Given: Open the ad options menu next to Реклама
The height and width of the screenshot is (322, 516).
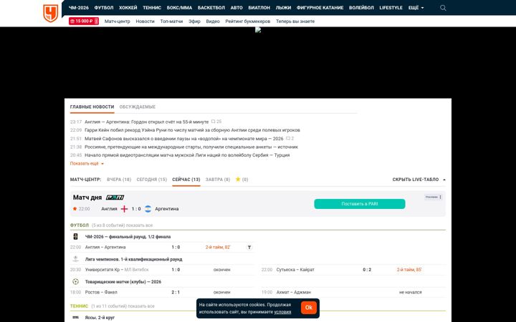Looking at the screenshot, I should (440, 197).
